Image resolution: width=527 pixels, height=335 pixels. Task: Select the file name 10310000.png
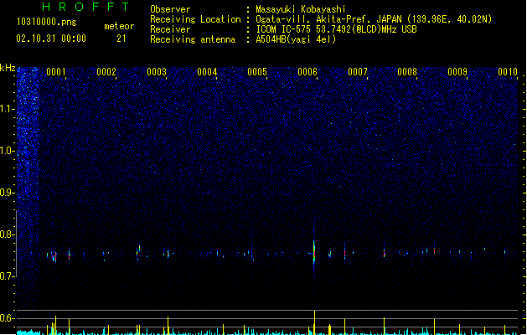coord(47,22)
